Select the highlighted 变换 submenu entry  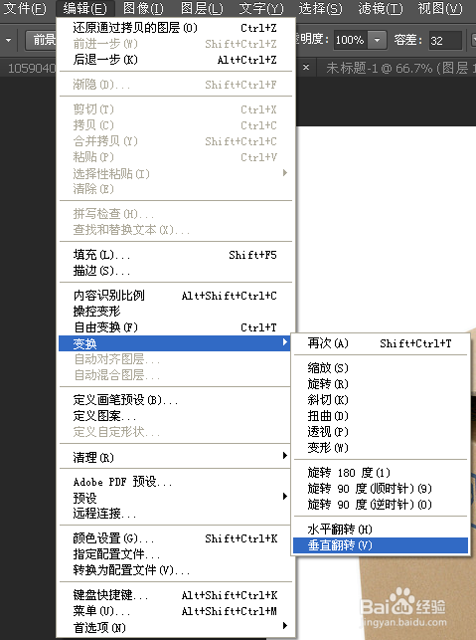[175, 343]
